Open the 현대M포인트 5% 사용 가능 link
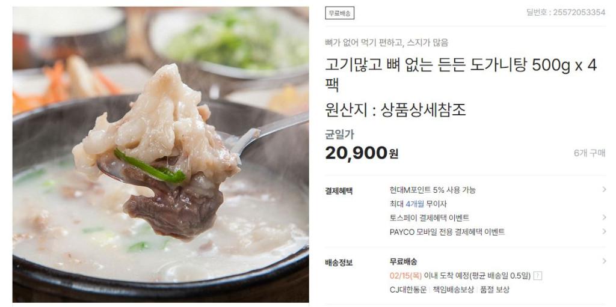616x307 pixels. pyautogui.click(x=433, y=190)
